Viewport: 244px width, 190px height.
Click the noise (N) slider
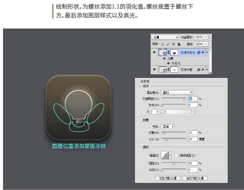(x=174, y=105)
